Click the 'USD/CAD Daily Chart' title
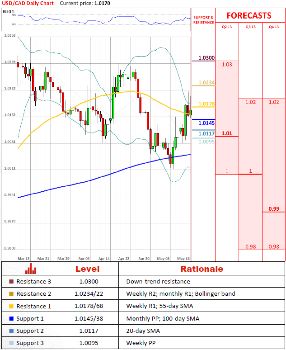Screen dimensions: 286x350 (x=28, y=3)
